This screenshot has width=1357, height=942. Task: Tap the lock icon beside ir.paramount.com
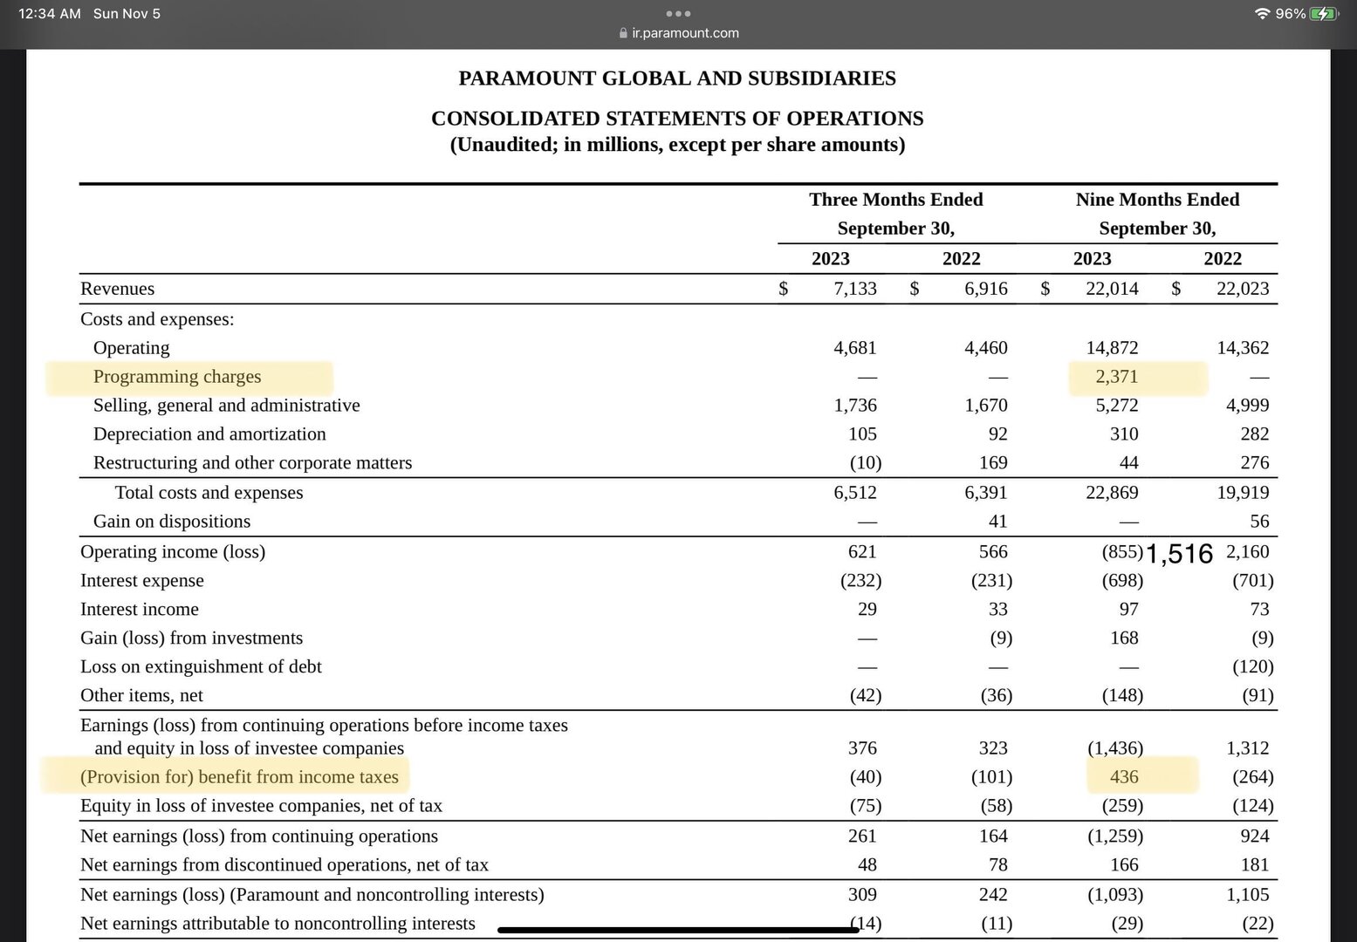[622, 33]
